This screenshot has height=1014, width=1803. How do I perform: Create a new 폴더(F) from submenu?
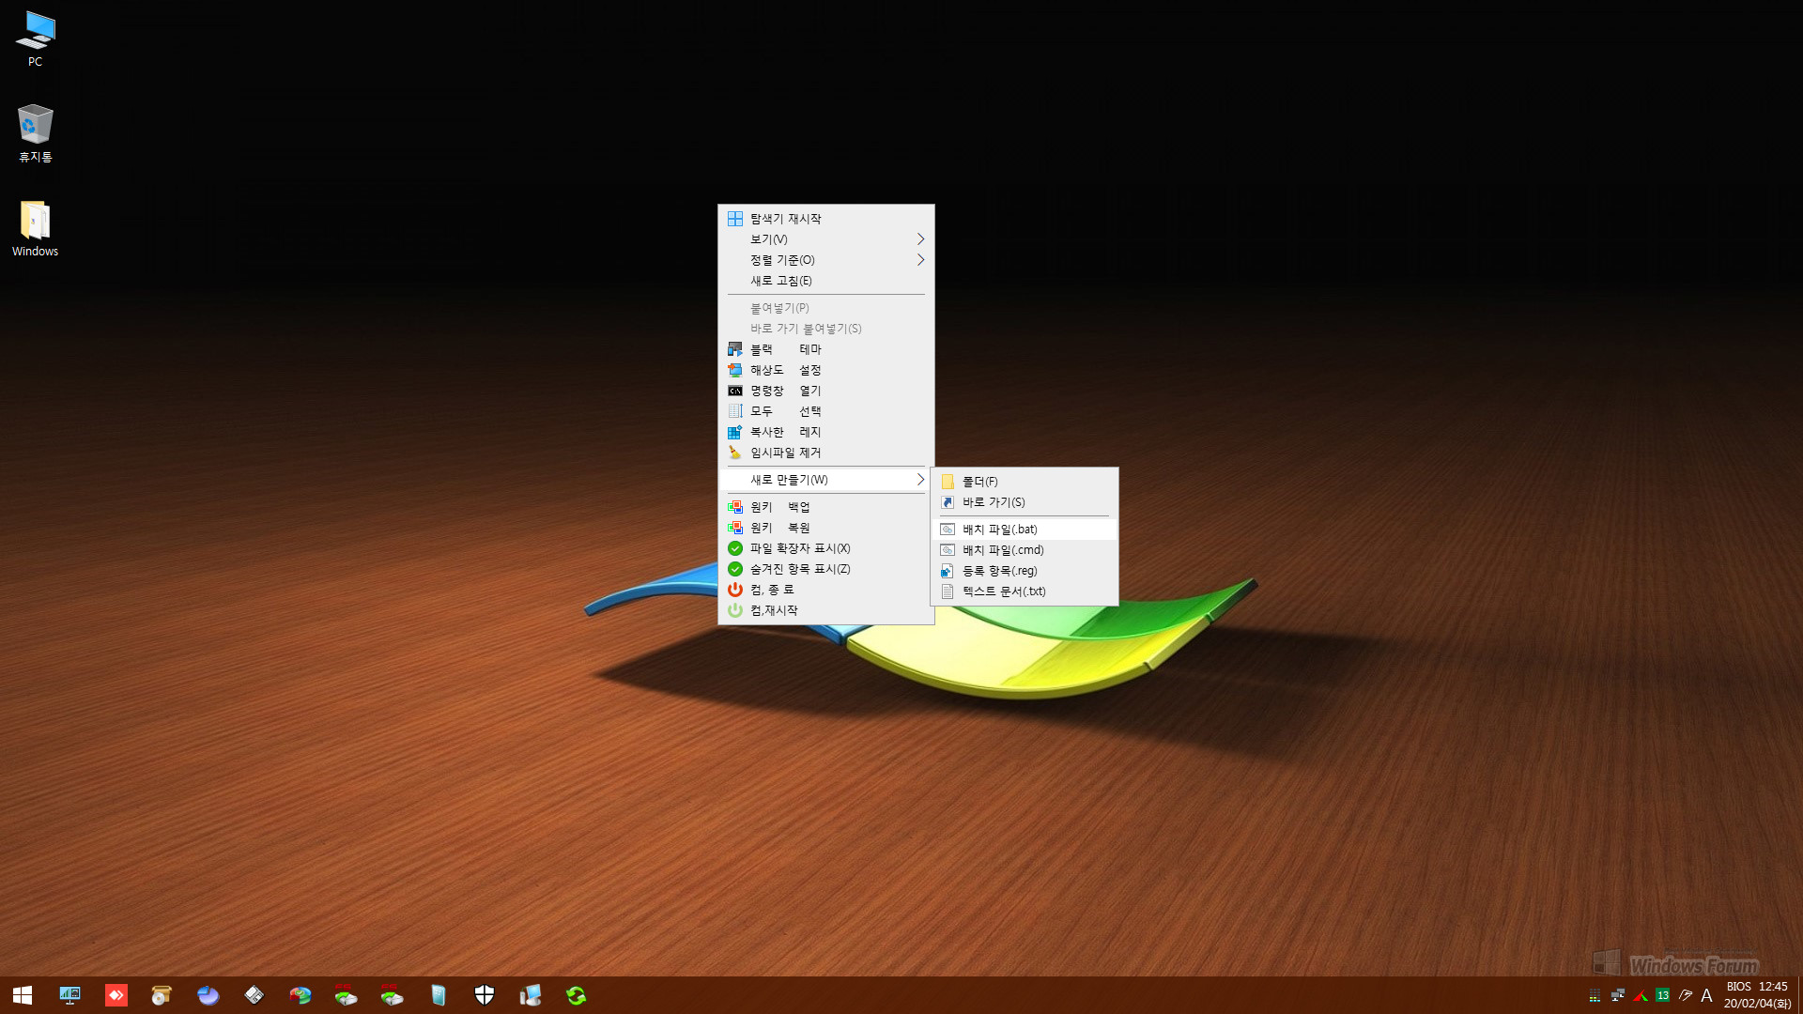point(1025,482)
